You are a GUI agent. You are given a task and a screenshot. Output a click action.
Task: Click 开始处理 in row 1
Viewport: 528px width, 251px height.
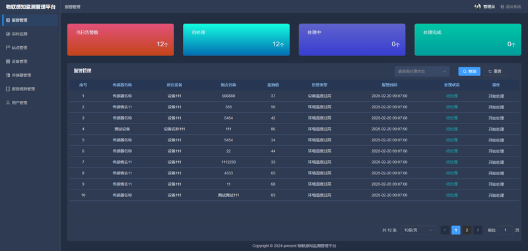click(x=496, y=96)
